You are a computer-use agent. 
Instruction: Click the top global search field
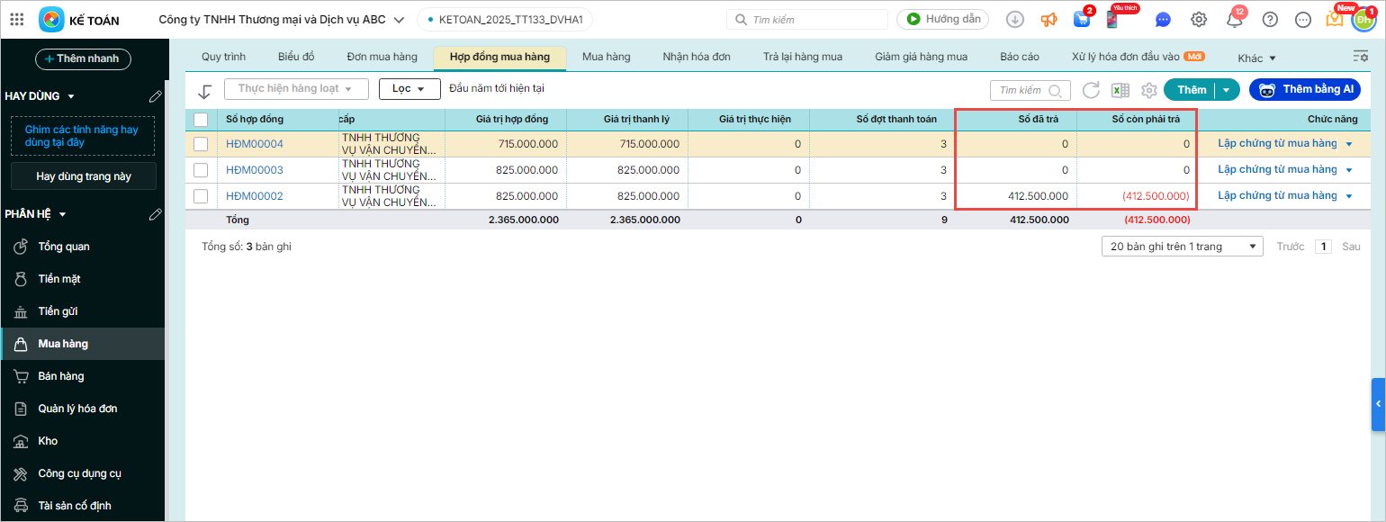(x=807, y=20)
